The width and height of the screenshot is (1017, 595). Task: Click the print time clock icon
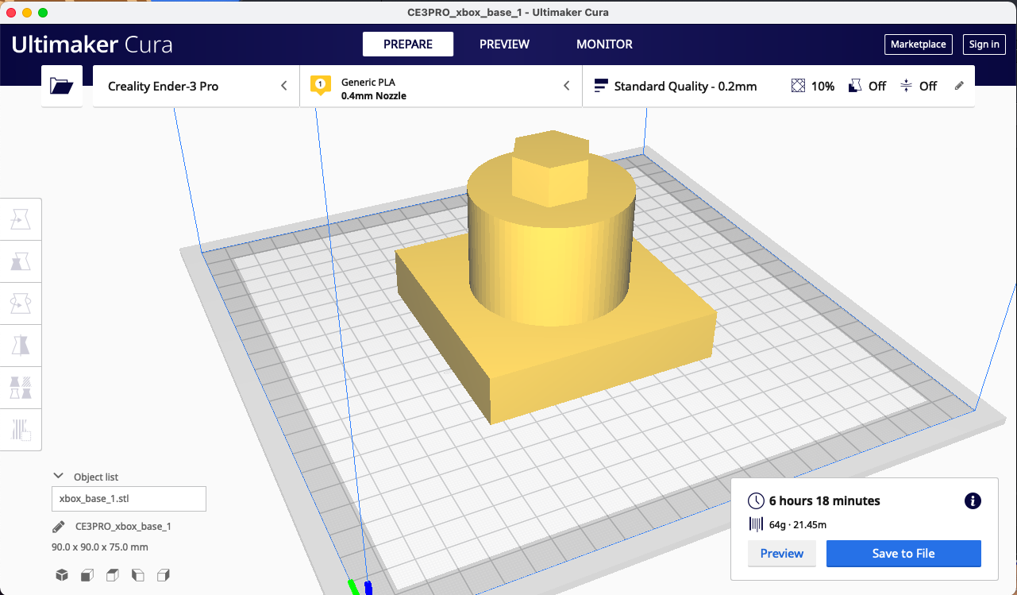coord(757,501)
